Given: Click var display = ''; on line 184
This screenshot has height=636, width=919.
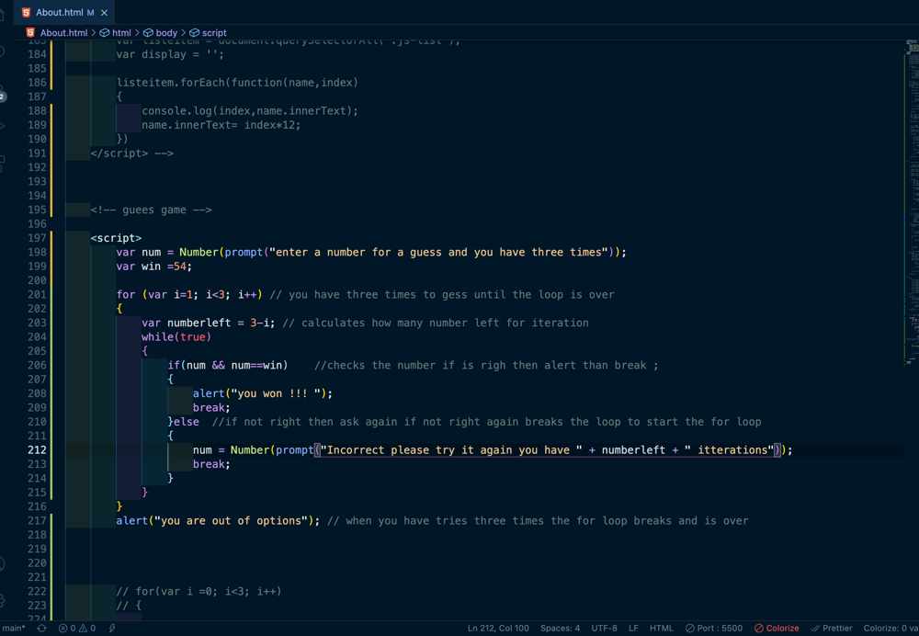Looking at the screenshot, I should click(170, 54).
